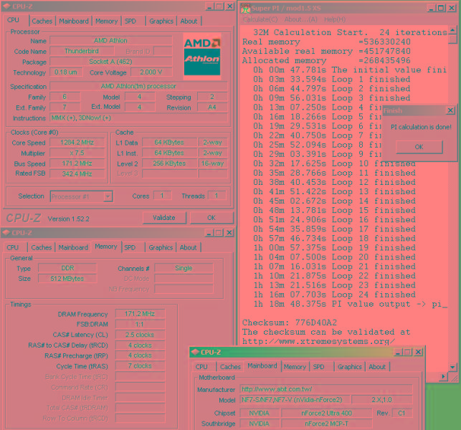Screen dimensions: 461x430
Task: Click the Core Speed 1284.2 MHz field
Action: (x=77, y=143)
